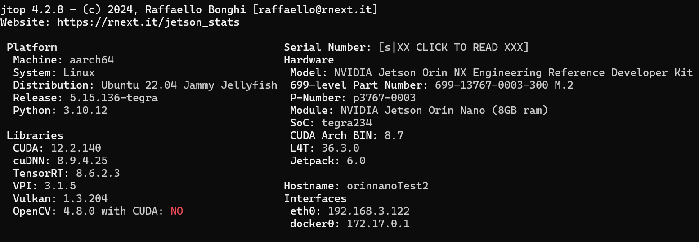The height and width of the screenshot is (242, 699).
Task: Click the hostname orinnanoTest2
Action: [388, 186]
